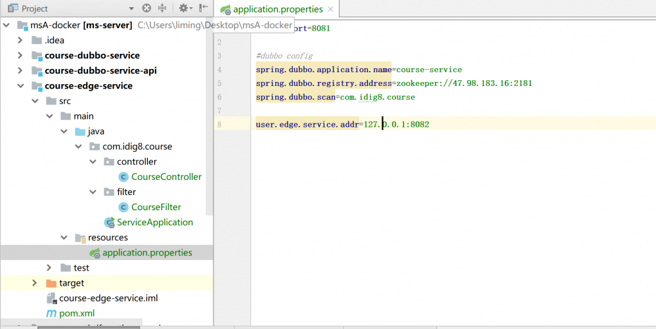Collapse the controller package
This screenshot has width=656, height=329.
pos(93,162)
